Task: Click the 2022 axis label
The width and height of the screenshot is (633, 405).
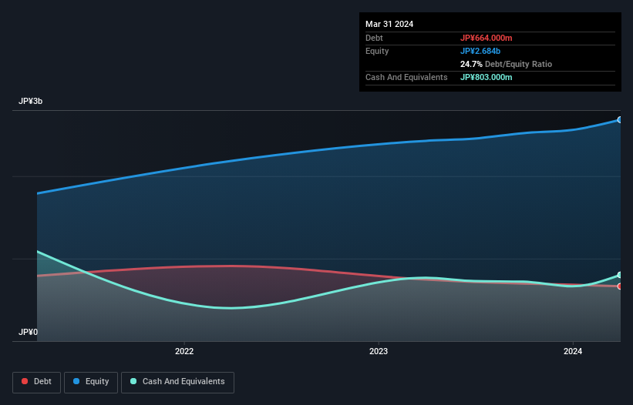Action: coord(184,351)
